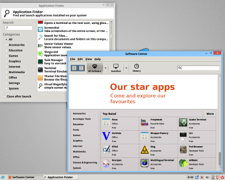Viewport: 225px width, 180px height.
Task: Click the Forward arrow in Software Center
Action: click(81, 68)
